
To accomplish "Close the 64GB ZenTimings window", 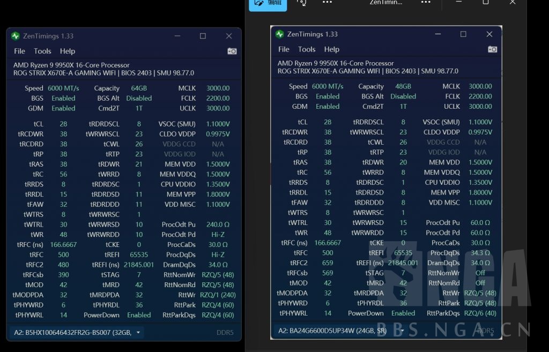I will [229, 36].
